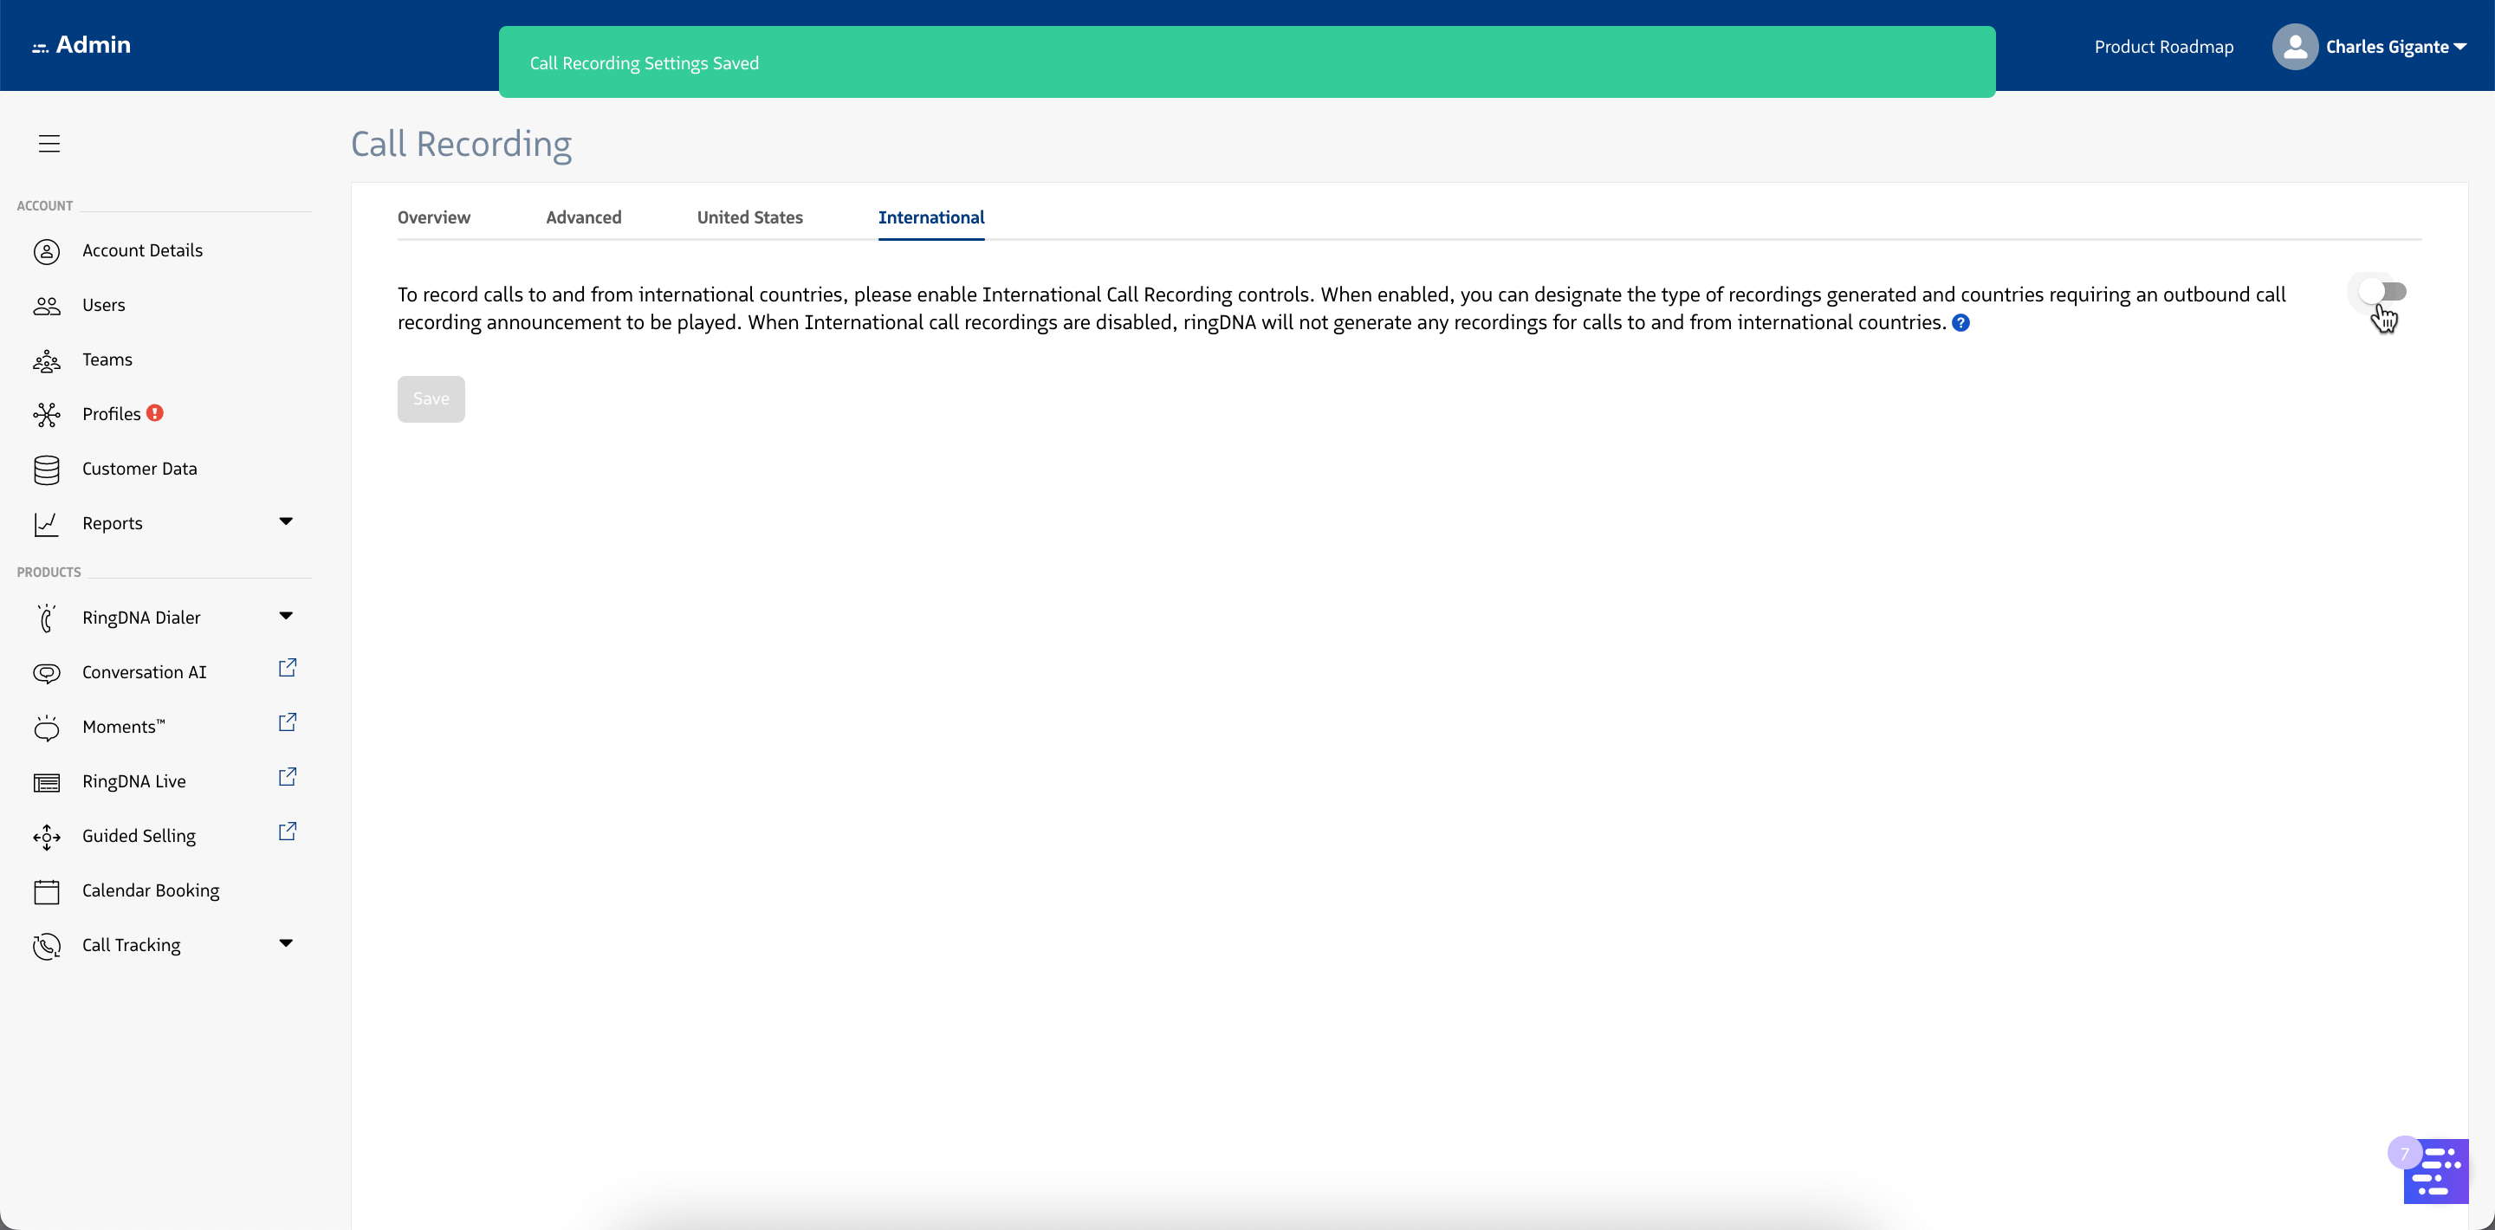Viewport: 2495px width, 1230px height.
Task: Open Charles Gigante user dropdown
Action: pos(2395,48)
